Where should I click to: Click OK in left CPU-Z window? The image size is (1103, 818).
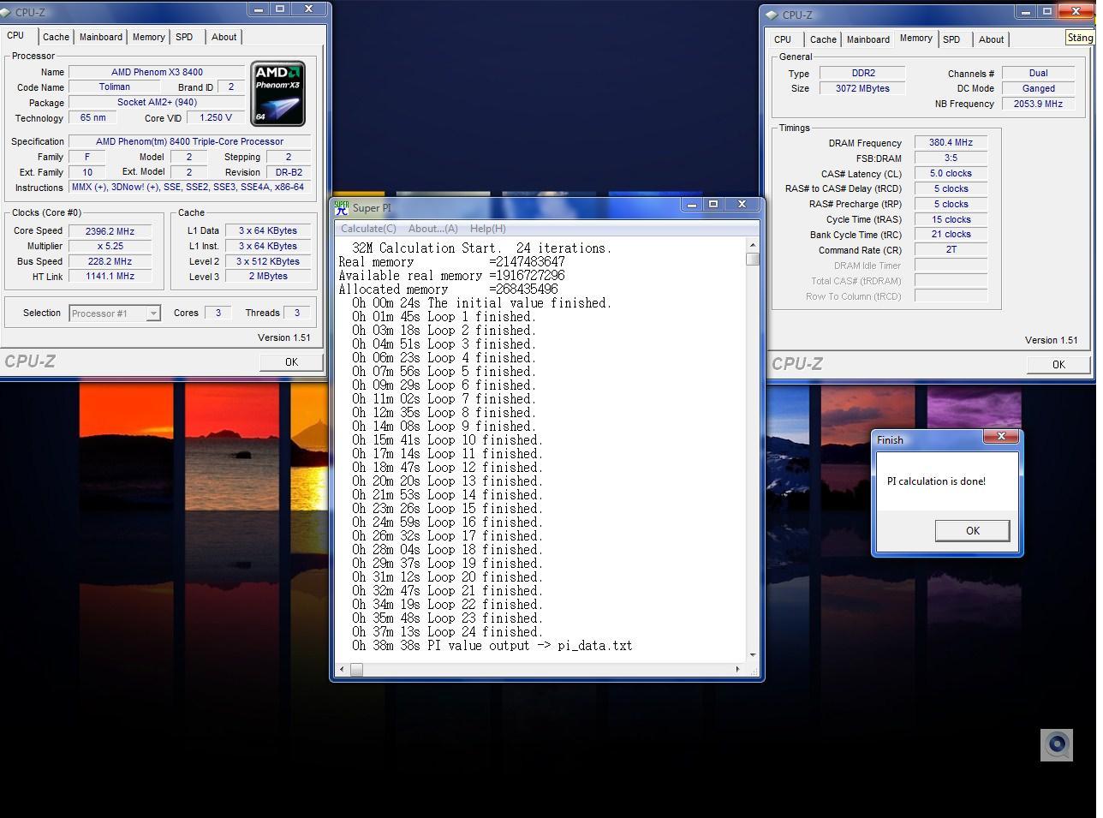pyautogui.click(x=291, y=362)
